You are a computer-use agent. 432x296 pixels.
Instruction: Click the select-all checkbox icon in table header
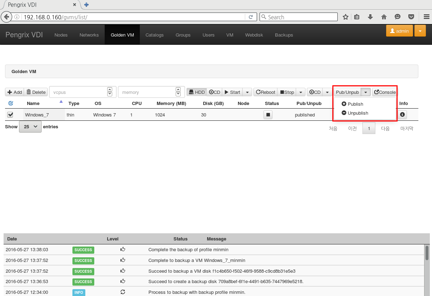pos(11,103)
